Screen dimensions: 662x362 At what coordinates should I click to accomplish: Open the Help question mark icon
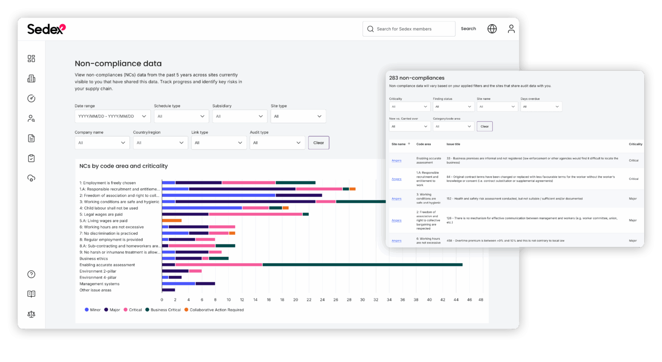(31, 274)
